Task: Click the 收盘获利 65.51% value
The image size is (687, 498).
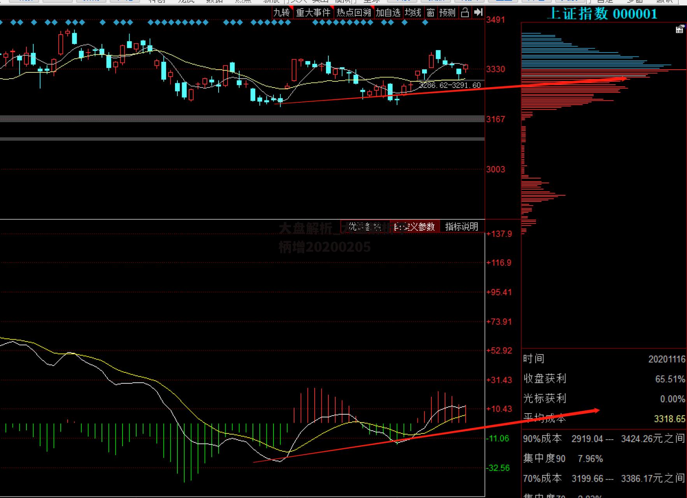Action: point(670,379)
